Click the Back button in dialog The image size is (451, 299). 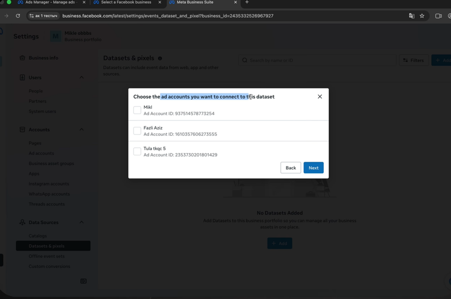291,168
